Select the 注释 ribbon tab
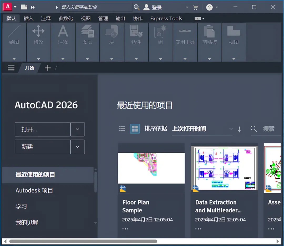This screenshot has width=284, height=246. tap(46, 18)
